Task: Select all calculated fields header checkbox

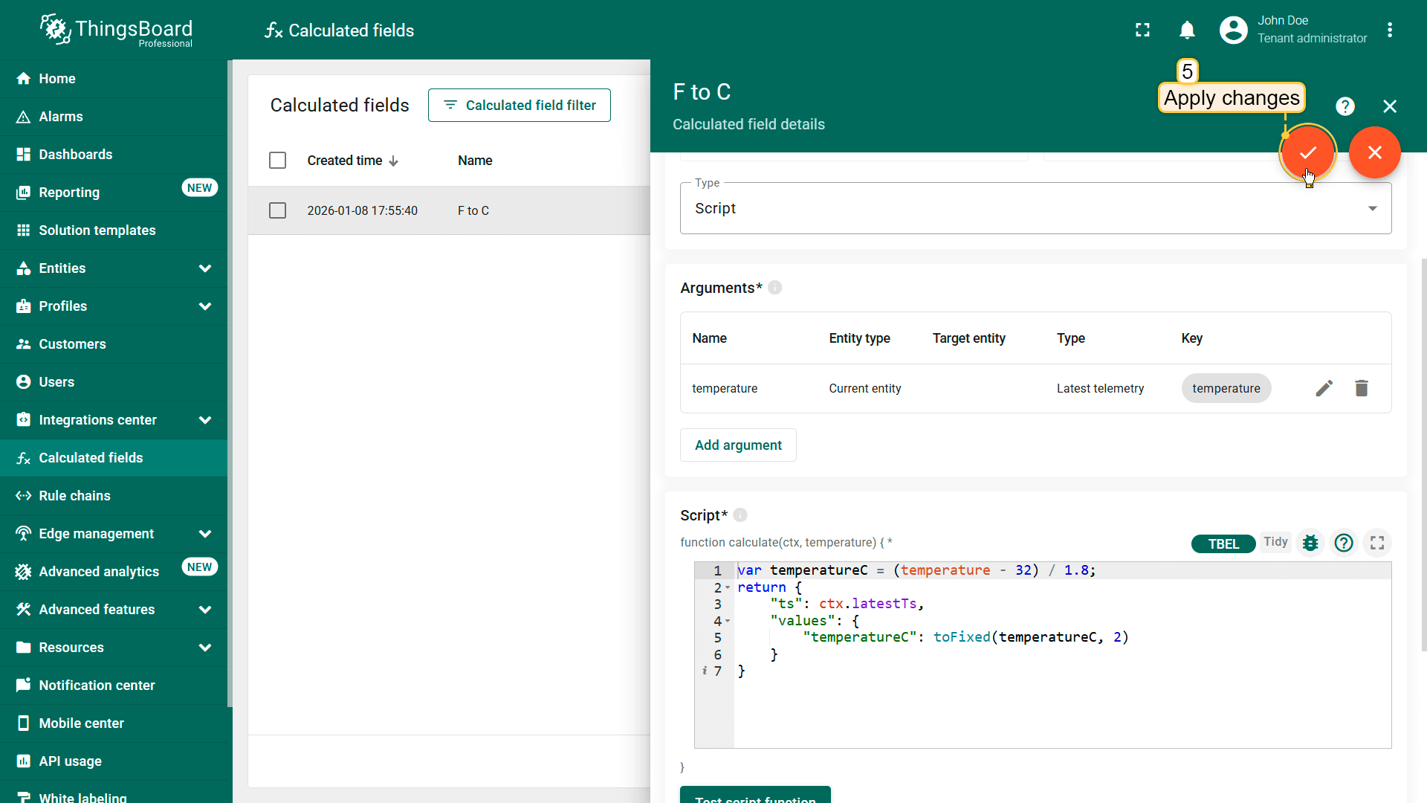Action: point(277,161)
